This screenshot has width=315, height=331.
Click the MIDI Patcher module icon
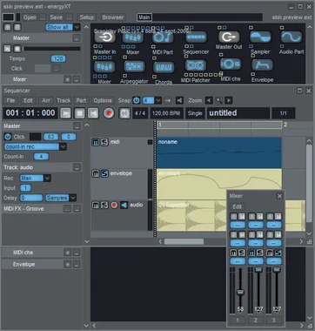click(196, 65)
